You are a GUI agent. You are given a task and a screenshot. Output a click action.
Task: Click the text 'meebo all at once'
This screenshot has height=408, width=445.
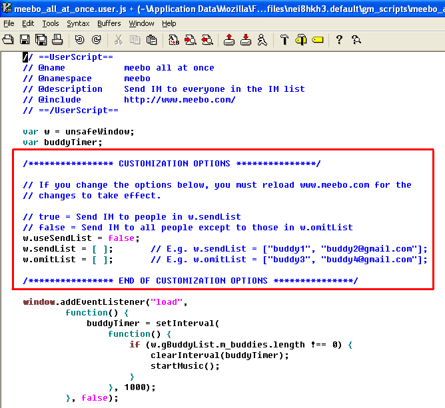[x=169, y=68]
